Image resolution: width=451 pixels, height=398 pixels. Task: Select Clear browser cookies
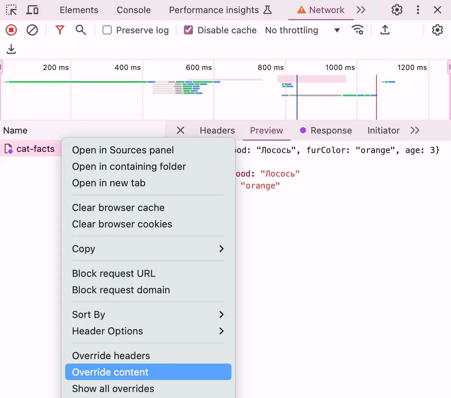pyautogui.click(x=121, y=224)
